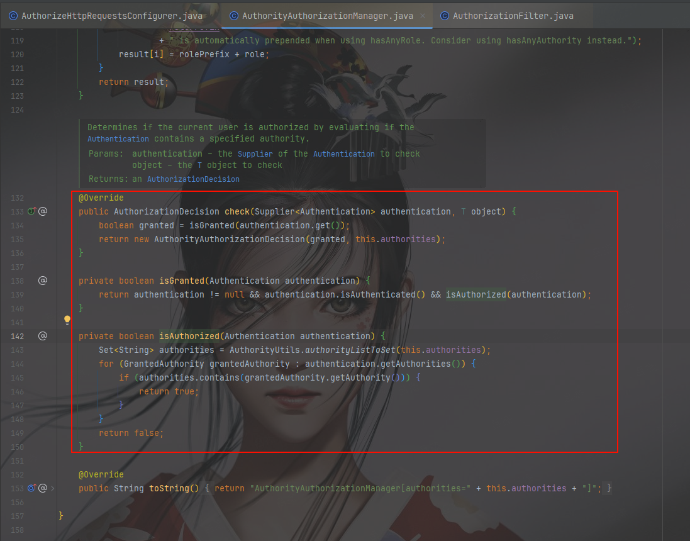
Task: Switch to the AuthorizeHttpRequestsConfigurer.java tab
Action: tap(106, 16)
